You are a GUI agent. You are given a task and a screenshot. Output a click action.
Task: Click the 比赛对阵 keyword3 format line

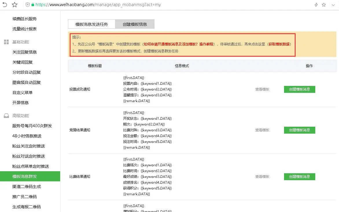click(x=148, y=130)
